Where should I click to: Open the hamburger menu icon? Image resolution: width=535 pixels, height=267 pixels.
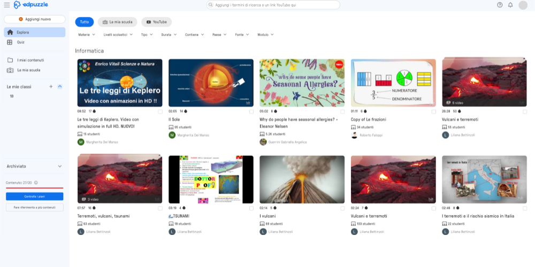(x=6, y=5)
